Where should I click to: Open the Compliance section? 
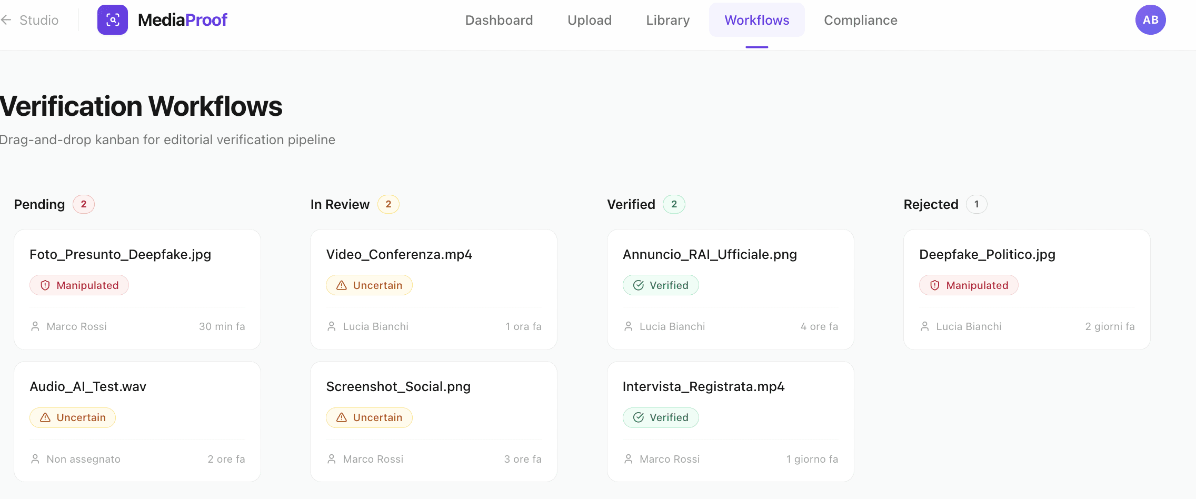pyautogui.click(x=860, y=20)
